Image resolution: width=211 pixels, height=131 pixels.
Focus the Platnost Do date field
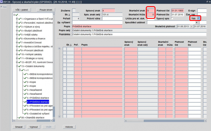(x=178, y=14)
